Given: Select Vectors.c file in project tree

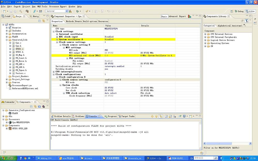Looking at the screenshot, I should pos(20,73).
